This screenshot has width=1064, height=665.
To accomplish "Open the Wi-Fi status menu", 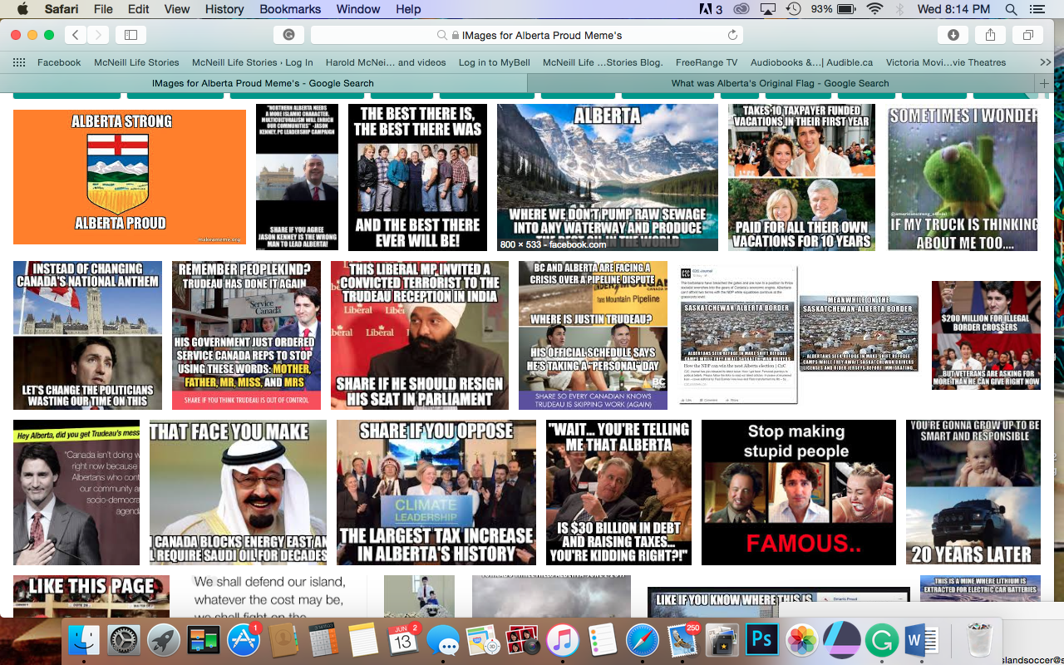I will point(874,9).
